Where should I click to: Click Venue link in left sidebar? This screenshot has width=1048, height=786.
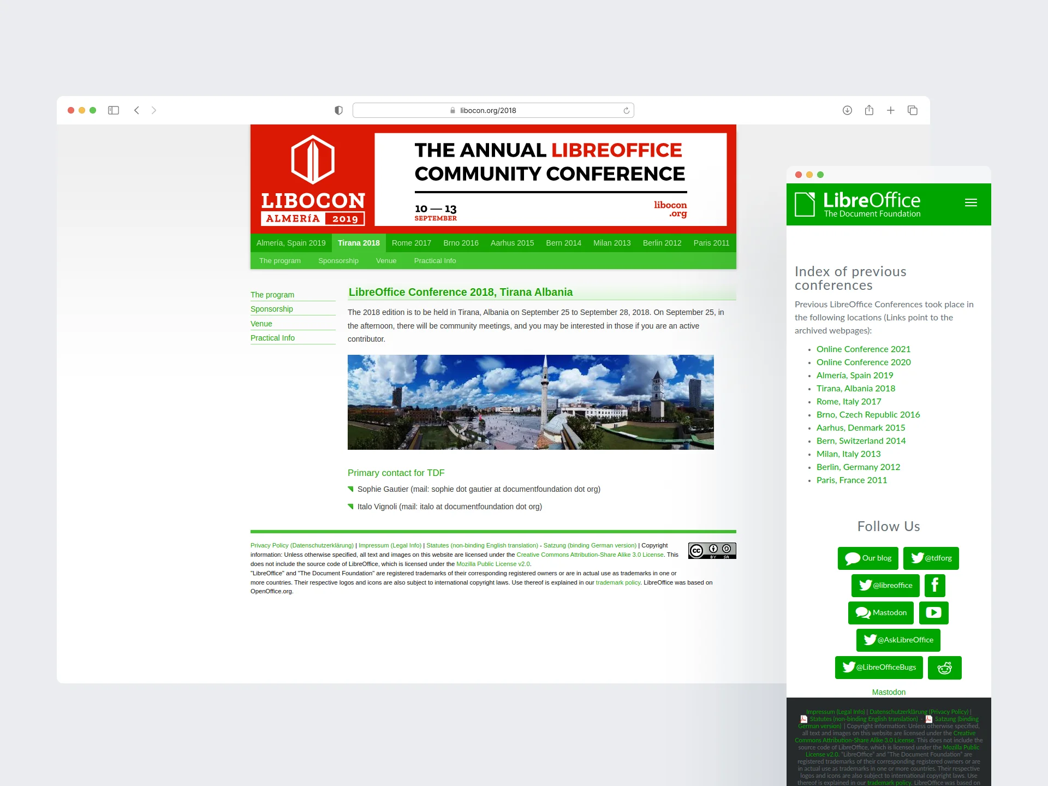click(261, 324)
